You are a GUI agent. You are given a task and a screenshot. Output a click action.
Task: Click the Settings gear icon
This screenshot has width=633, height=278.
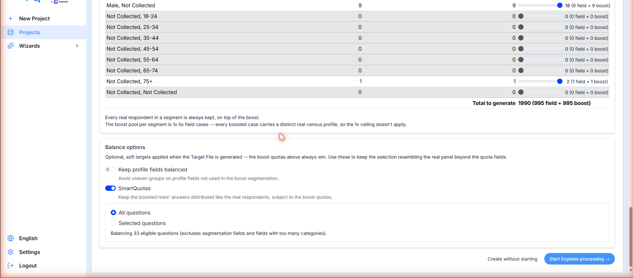tap(11, 252)
